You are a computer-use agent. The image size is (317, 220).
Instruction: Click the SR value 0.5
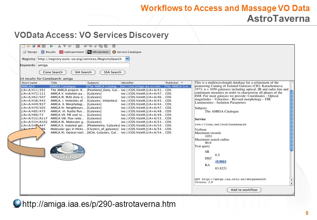(217, 155)
